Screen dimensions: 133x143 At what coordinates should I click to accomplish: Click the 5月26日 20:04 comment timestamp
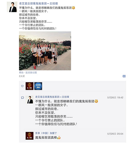[x=115, y=134]
